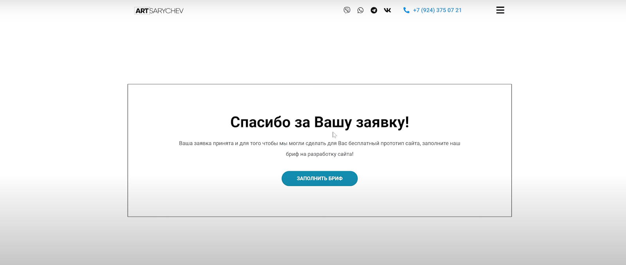Click the blue phone handset icon
This screenshot has height=265, width=626.
pos(406,10)
